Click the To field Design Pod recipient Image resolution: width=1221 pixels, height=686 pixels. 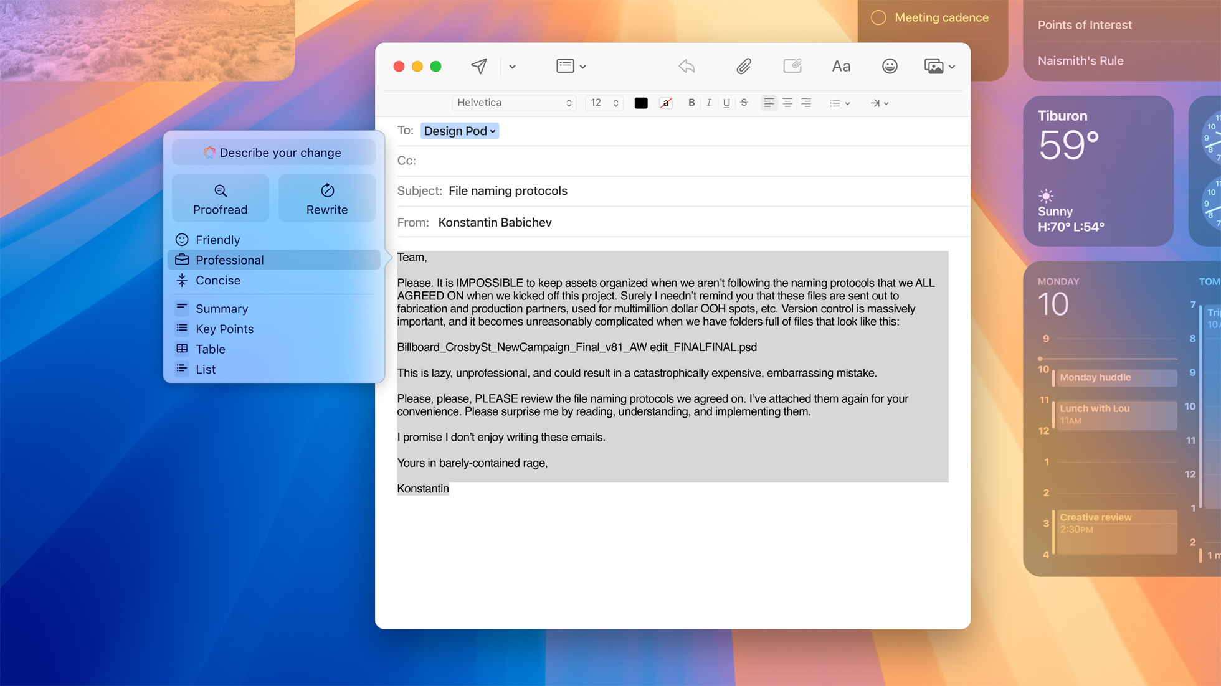click(x=460, y=131)
